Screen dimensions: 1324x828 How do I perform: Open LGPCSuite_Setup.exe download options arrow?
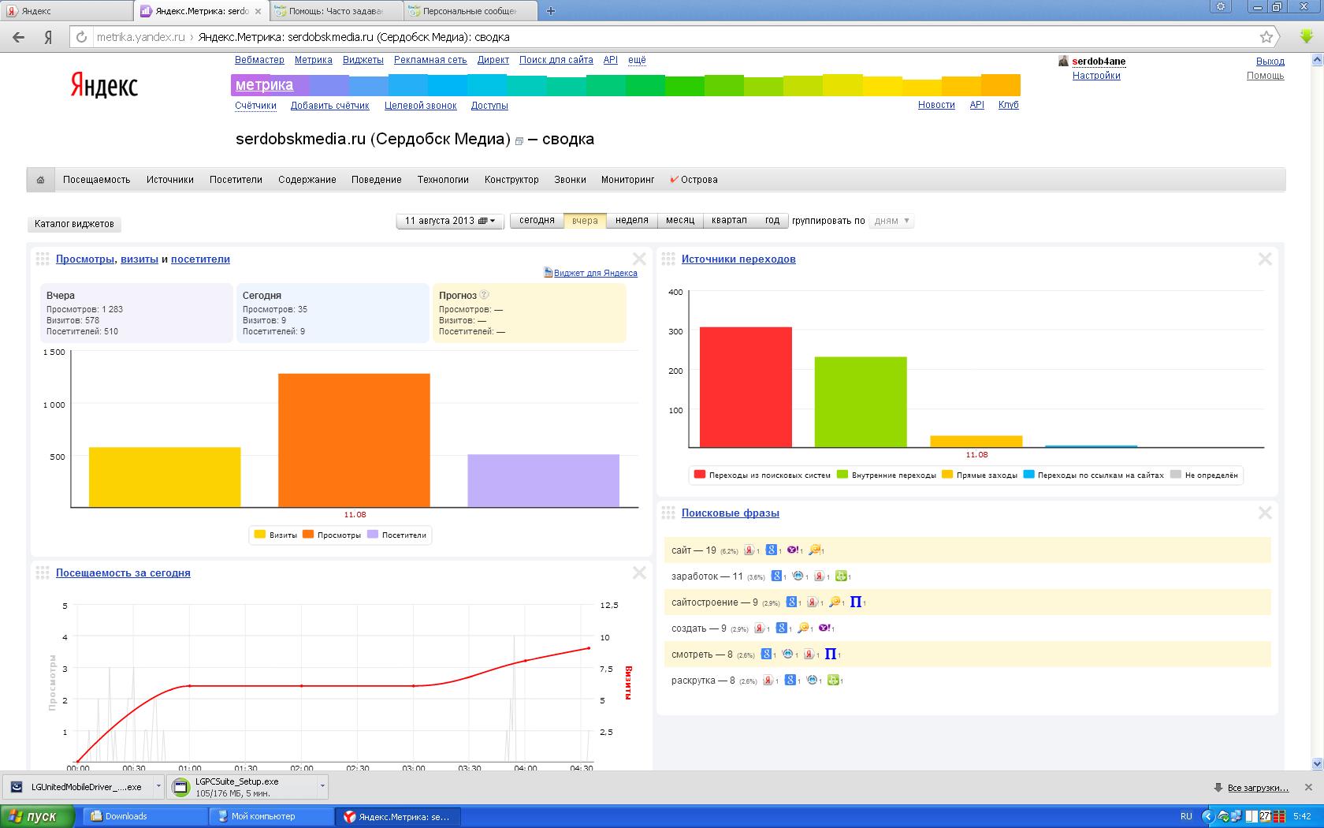(322, 786)
